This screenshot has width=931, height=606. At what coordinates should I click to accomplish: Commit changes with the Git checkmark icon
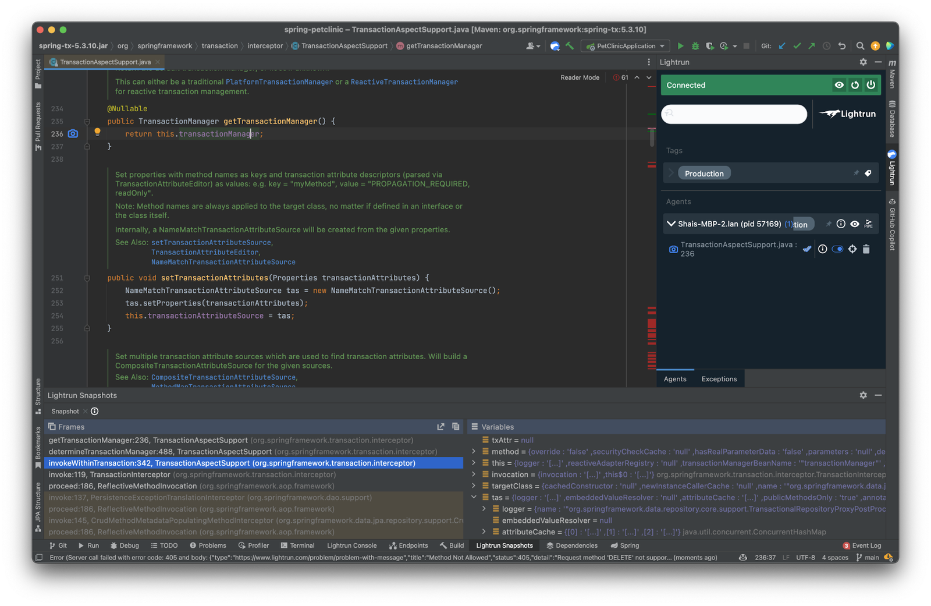tap(797, 46)
